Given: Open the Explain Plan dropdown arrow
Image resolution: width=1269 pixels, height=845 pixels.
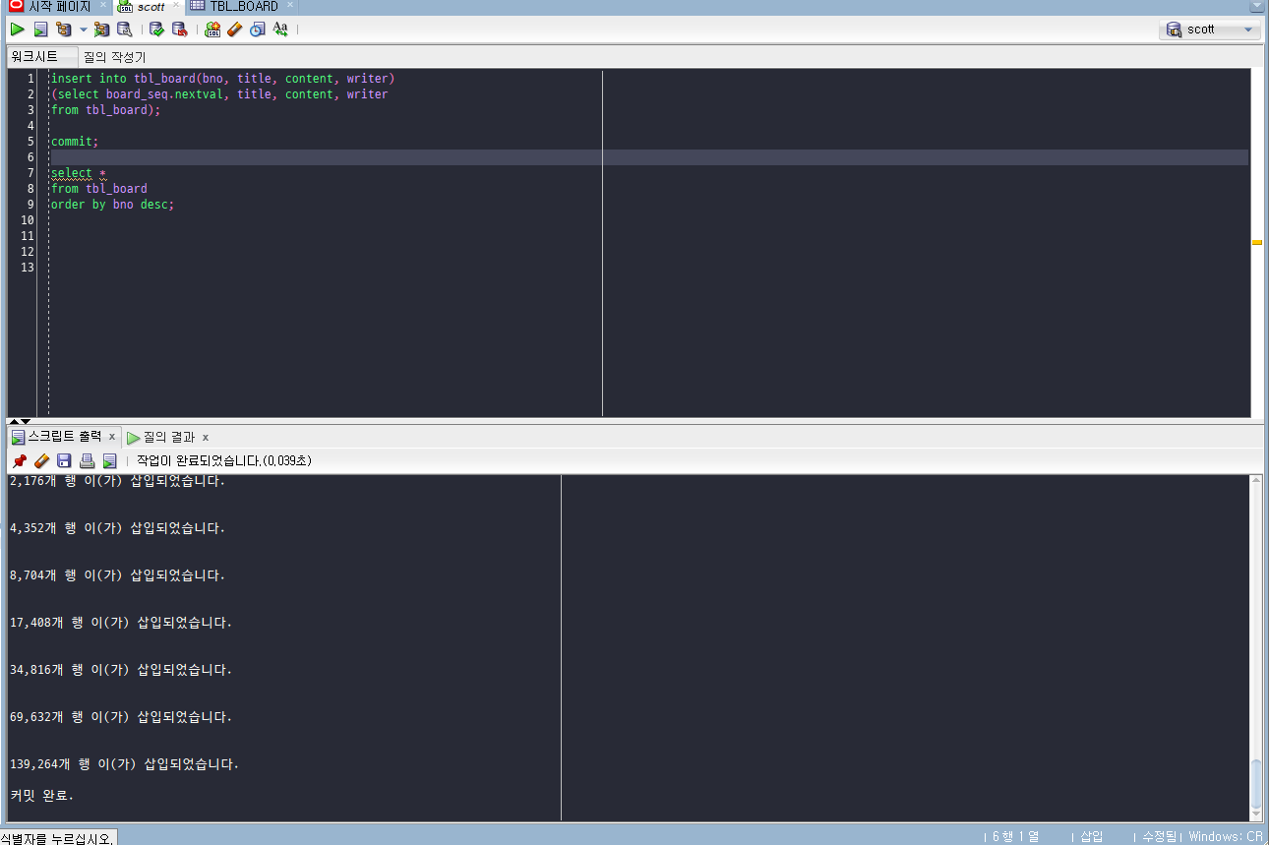Looking at the screenshot, I should 84,30.
